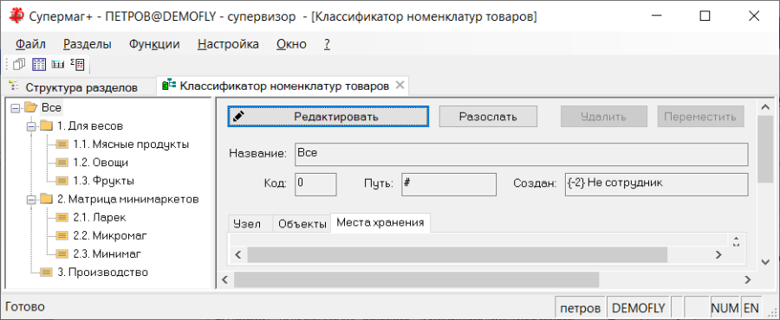Switch to the Структура разделов tab
This screenshot has width=780, height=320.
tap(73, 88)
